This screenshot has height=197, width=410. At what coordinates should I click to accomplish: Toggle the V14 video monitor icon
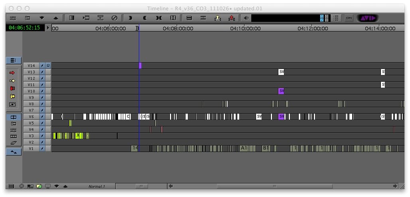(x=48, y=65)
